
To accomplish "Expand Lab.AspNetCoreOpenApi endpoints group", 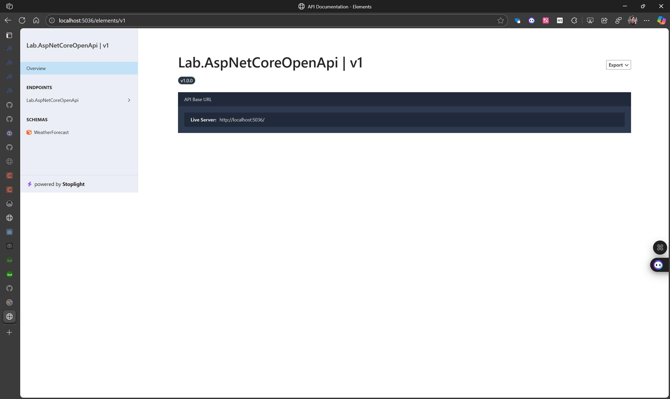I will click(x=79, y=100).
